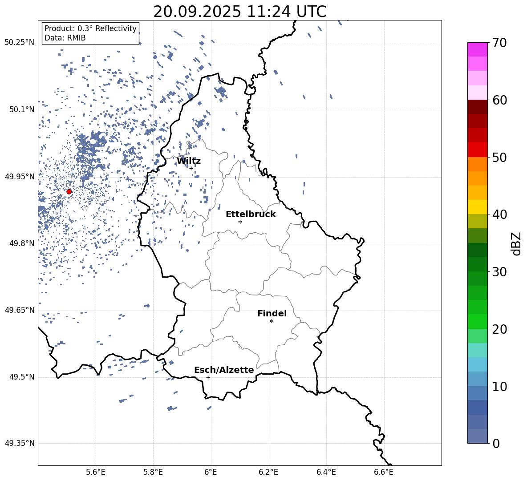Select the Esch/Alzette city label
The image size is (527, 481).
(x=224, y=370)
